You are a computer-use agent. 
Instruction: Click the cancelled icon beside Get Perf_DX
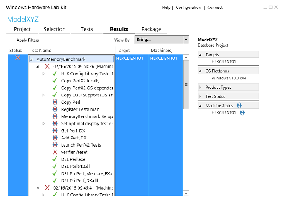(x=55, y=130)
